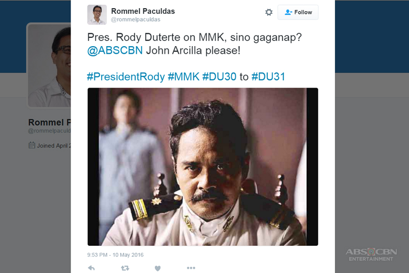Open the three-dots more options menu
The height and width of the screenshot is (273, 409).
coord(191,268)
